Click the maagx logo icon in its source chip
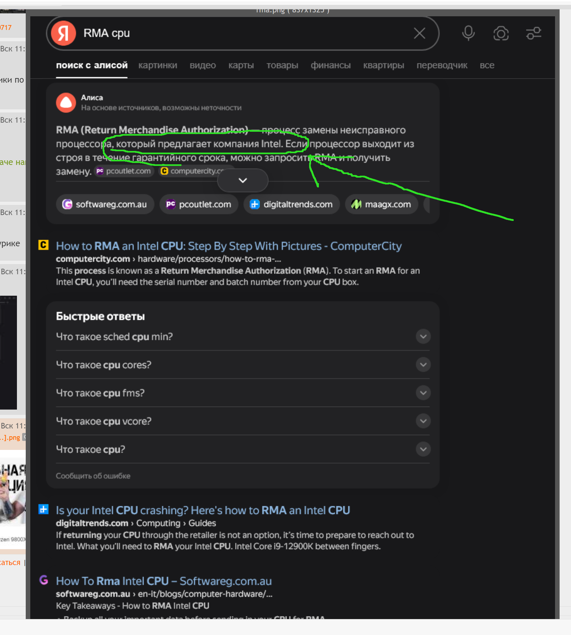 pos(356,204)
